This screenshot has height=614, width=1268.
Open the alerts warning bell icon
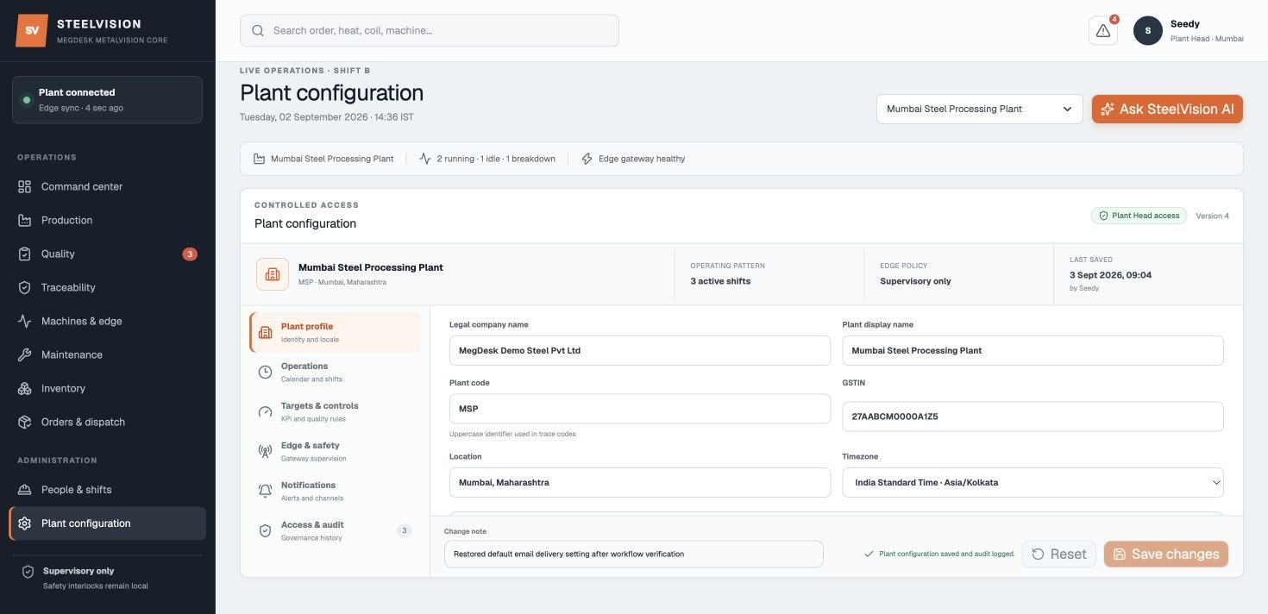1103,30
